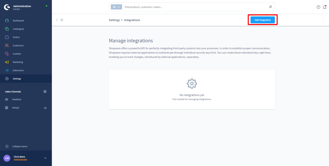Go back using the left chevron
The width and height of the screenshot is (329, 166).
coord(57,20)
